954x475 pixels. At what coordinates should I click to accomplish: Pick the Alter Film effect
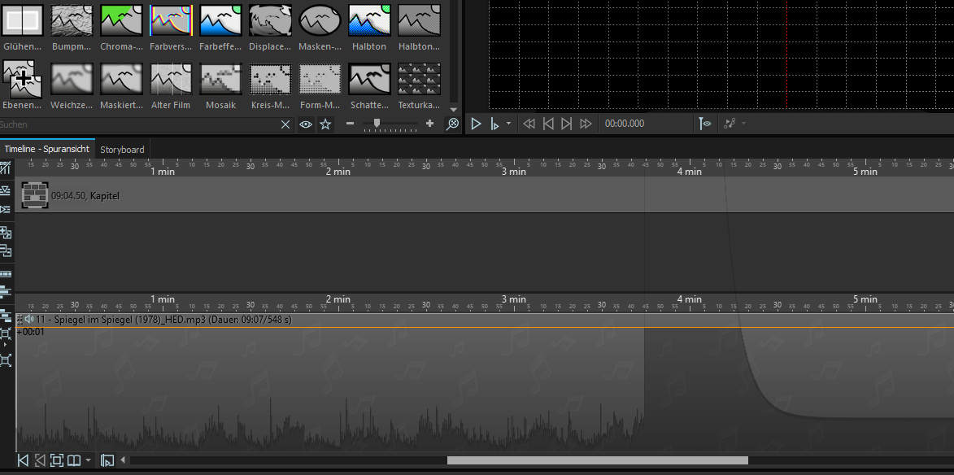point(170,80)
